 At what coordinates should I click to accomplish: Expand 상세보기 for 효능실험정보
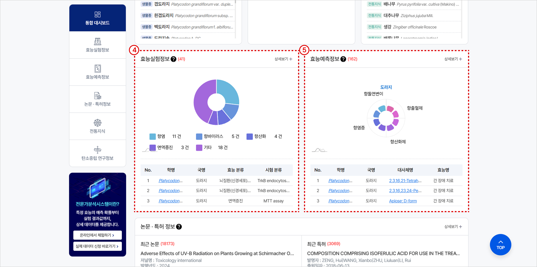282,59
